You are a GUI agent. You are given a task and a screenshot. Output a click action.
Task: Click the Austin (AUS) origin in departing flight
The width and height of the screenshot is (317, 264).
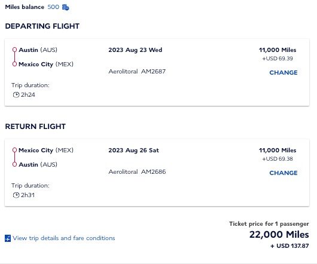click(38, 50)
